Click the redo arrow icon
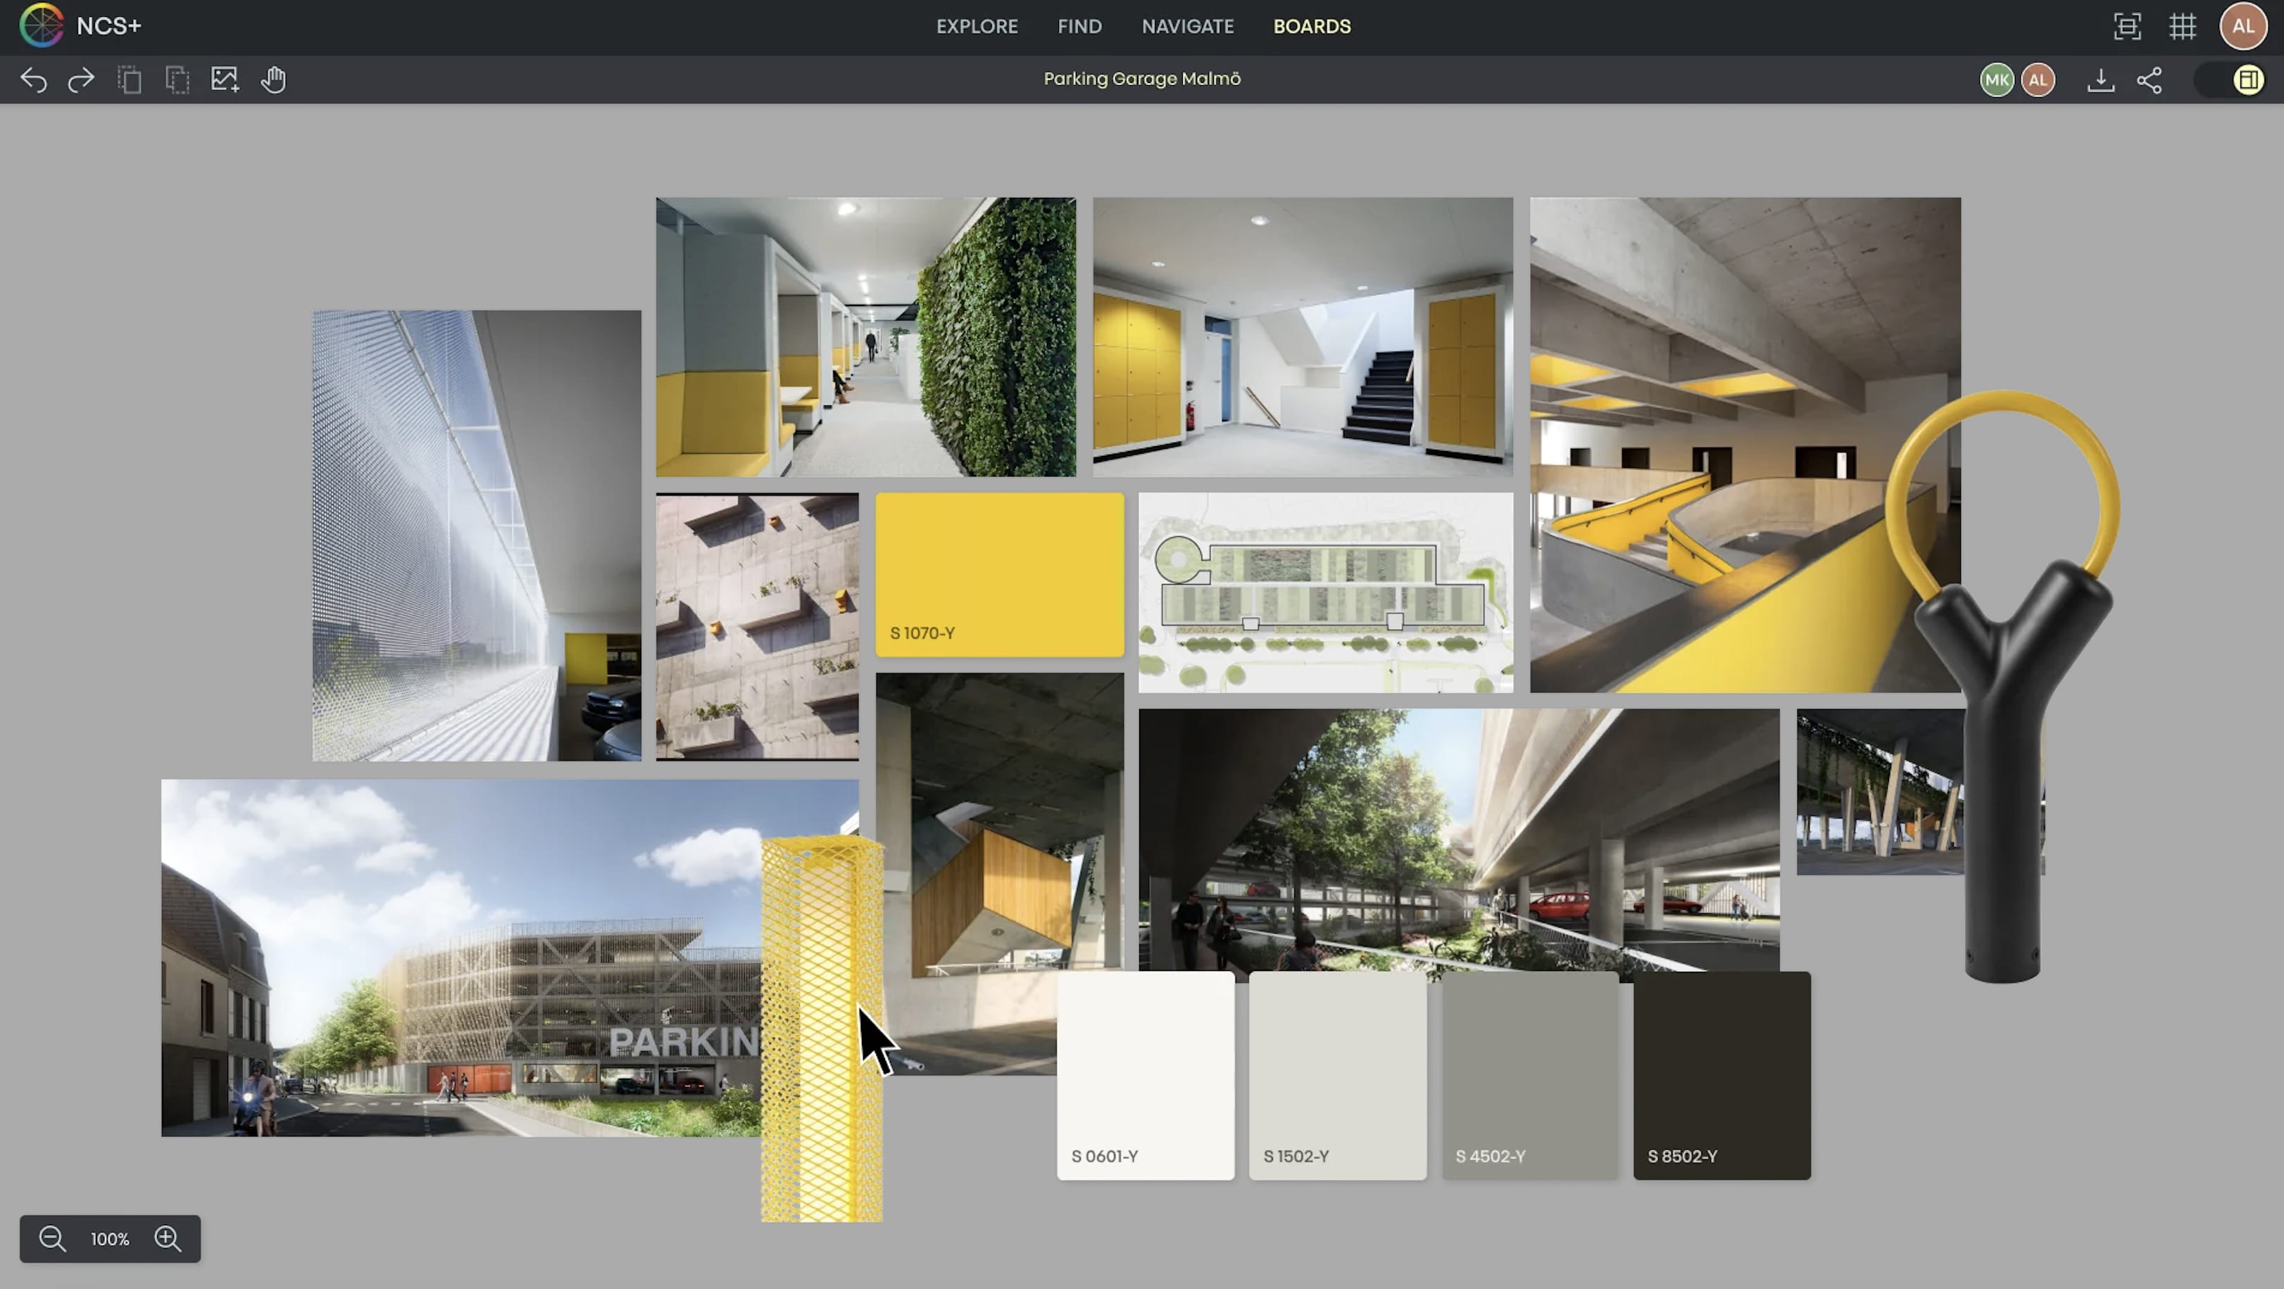 (82, 80)
